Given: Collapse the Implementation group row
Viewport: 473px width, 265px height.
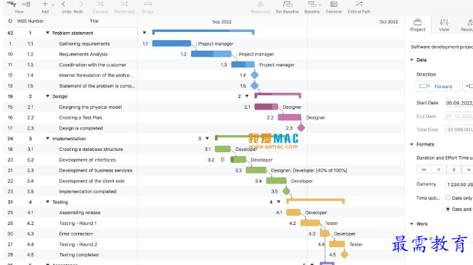Looking at the screenshot, I should click(47, 138).
